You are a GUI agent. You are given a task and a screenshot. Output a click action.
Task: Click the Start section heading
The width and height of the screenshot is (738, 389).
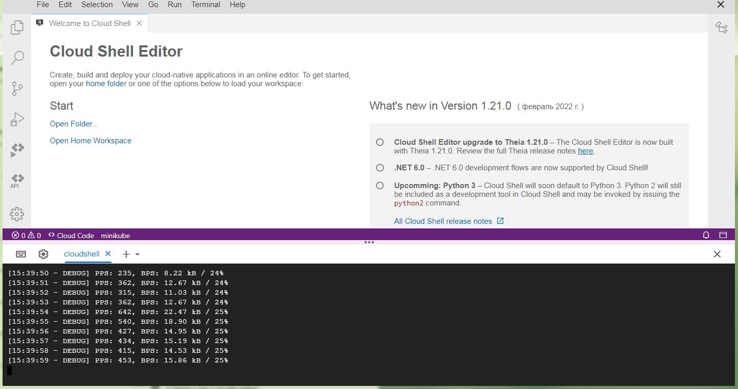point(61,106)
